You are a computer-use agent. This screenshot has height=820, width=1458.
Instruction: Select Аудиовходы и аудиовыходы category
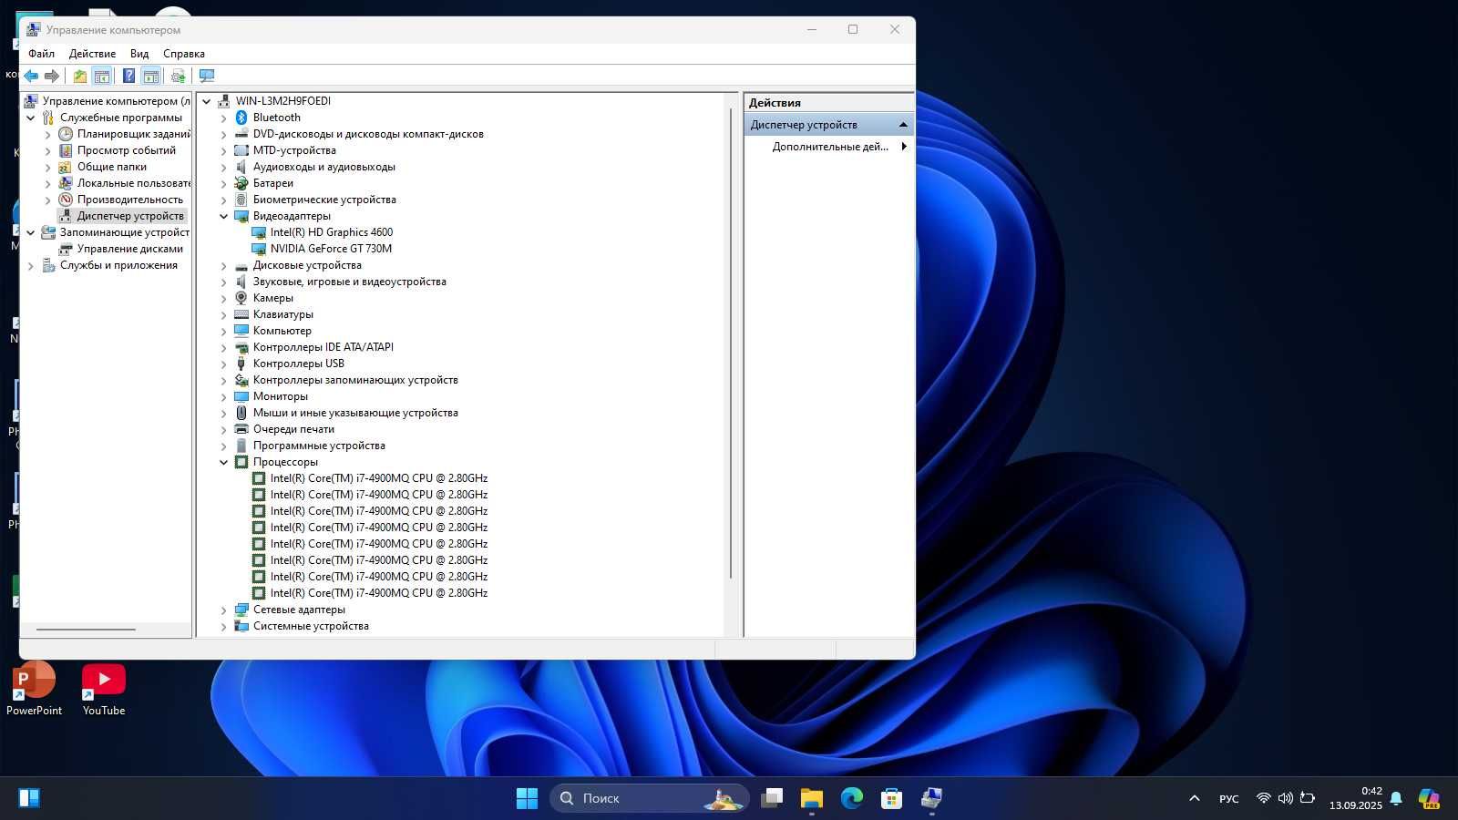click(323, 167)
